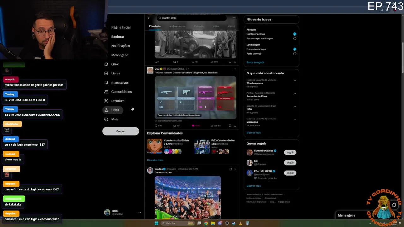
Task: Click the Postar button
Action: click(121, 131)
